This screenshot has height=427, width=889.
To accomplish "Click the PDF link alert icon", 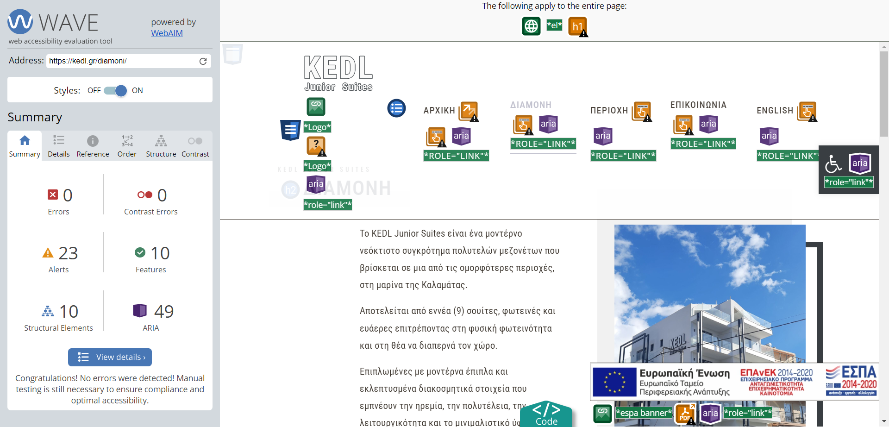I will click(x=685, y=414).
